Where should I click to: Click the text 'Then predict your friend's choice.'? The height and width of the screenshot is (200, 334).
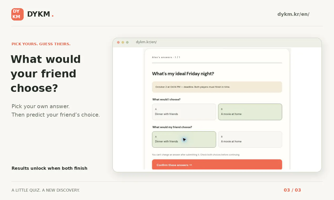coord(56,115)
